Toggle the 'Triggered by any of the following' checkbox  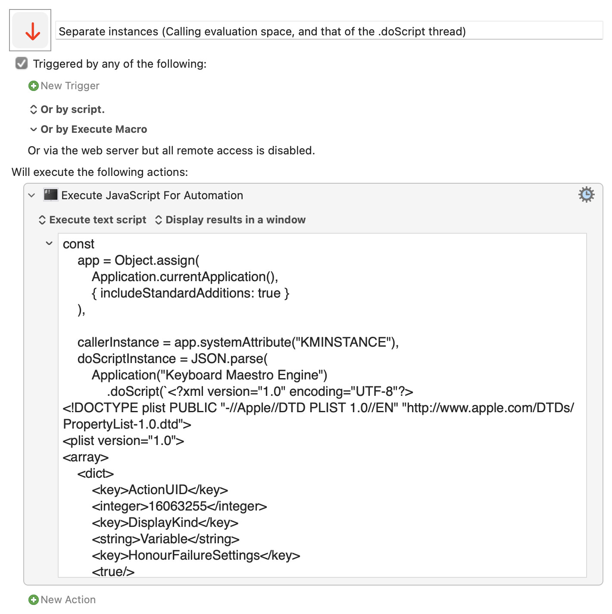22,64
